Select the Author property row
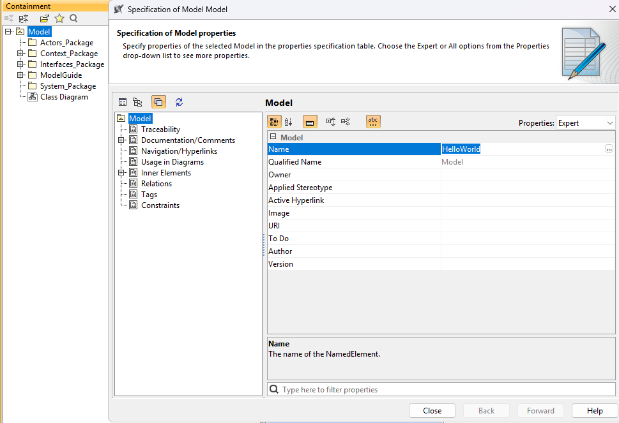 tap(441, 251)
